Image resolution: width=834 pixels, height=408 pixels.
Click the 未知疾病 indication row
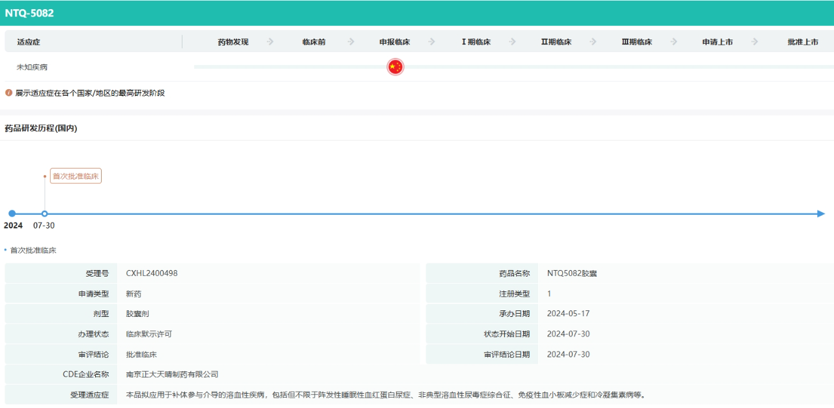coord(32,67)
